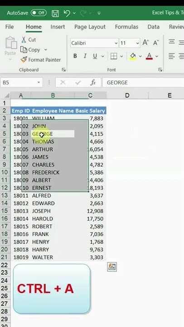Click the Cancel X in formula bar
The width and height of the screenshot is (184, 327).
click(x=63, y=83)
